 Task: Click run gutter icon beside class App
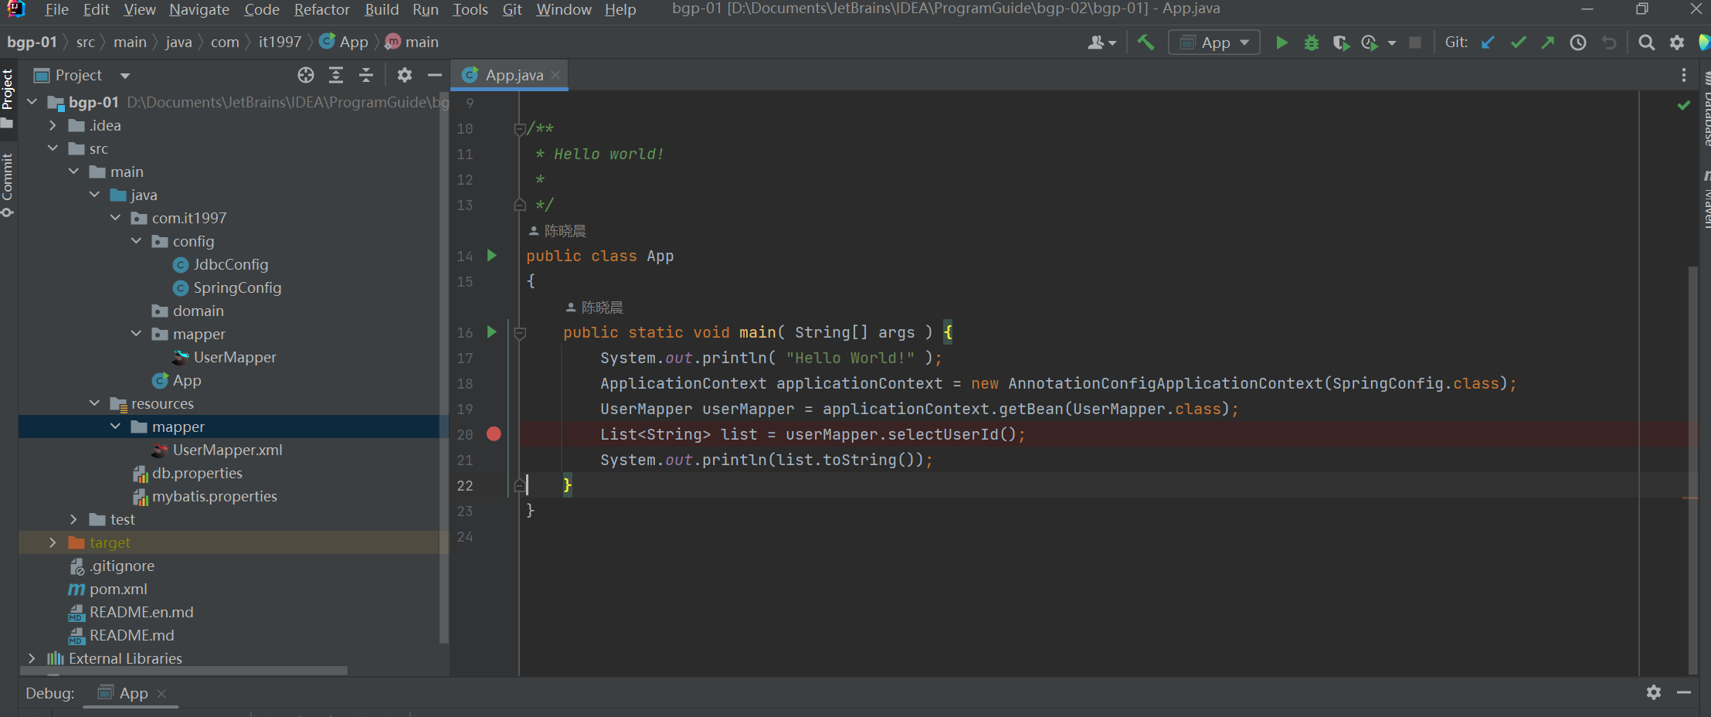[x=492, y=256]
